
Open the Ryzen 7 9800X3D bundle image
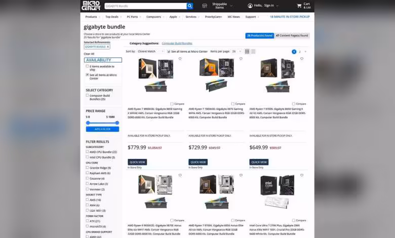click(155, 75)
